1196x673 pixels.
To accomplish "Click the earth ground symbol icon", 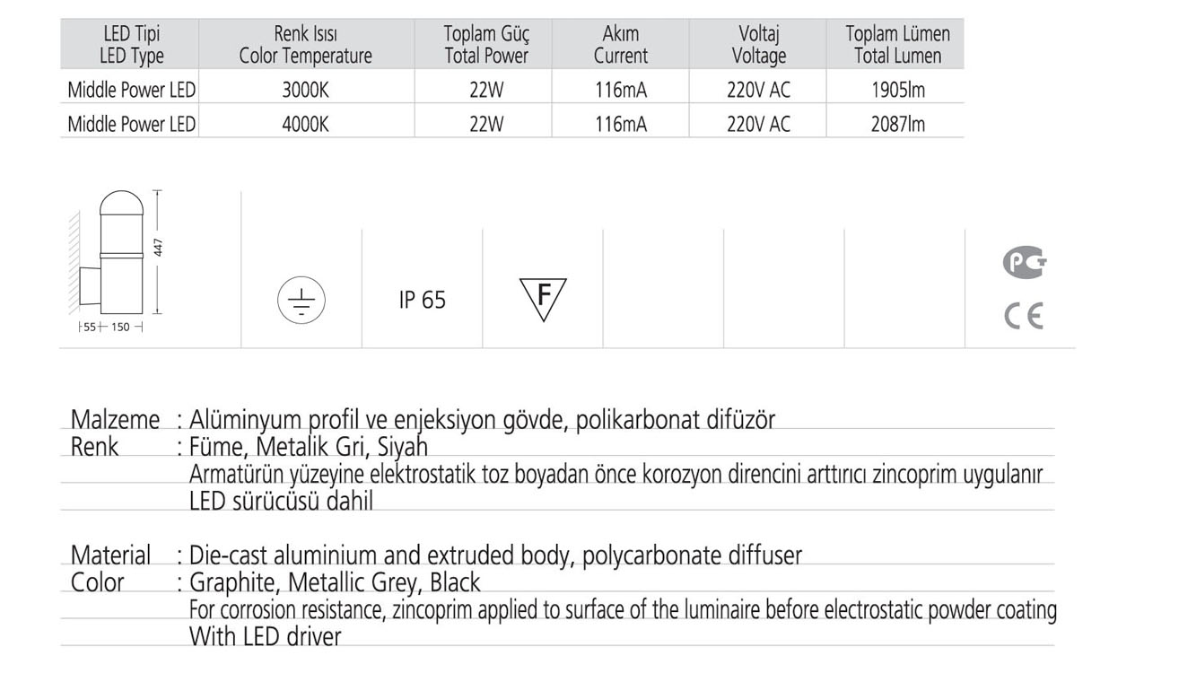I will tap(301, 301).
